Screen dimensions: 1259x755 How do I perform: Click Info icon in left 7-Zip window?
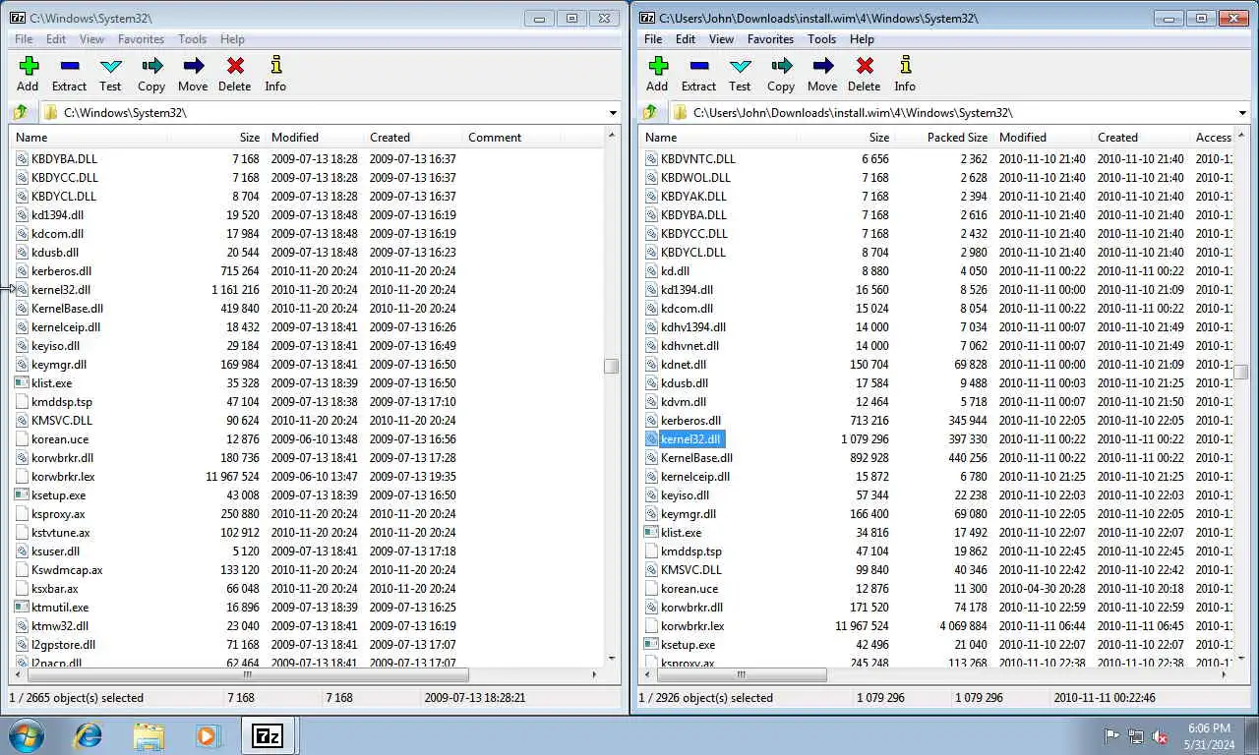click(275, 66)
